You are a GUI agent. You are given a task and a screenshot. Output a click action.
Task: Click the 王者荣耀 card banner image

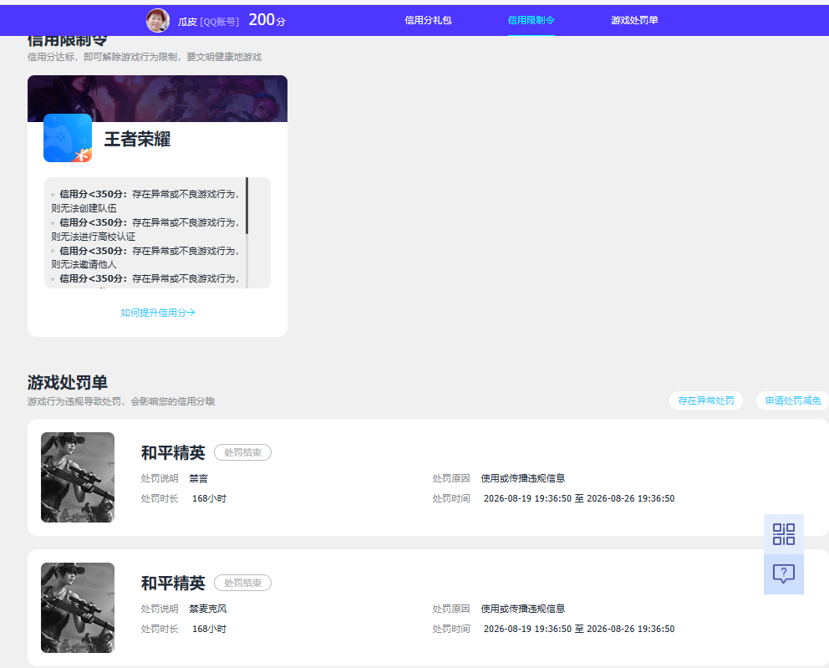[158, 99]
